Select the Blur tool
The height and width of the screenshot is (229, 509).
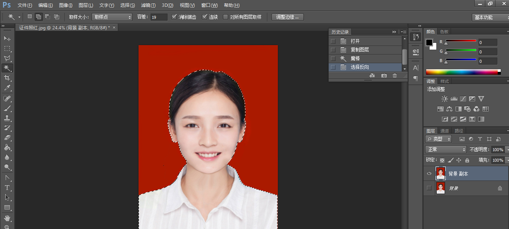tap(7, 157)
